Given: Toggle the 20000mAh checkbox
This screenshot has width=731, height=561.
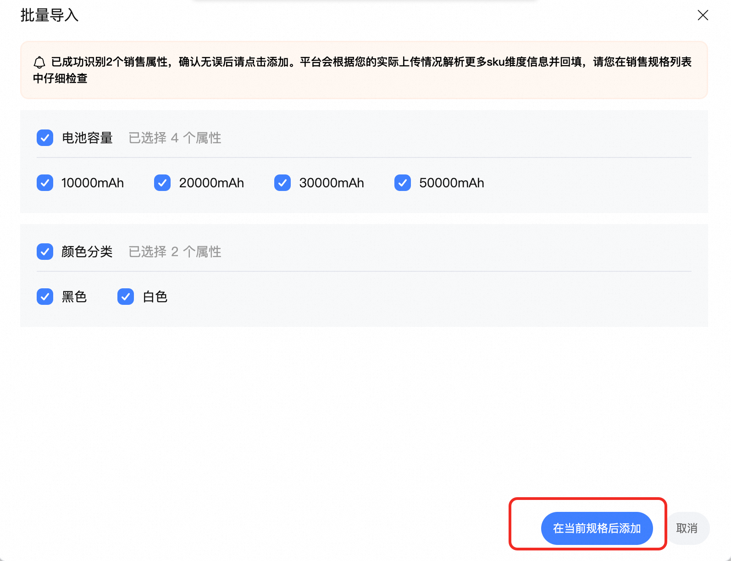Looking at the screenshot, I should click(x=162, y=183).
